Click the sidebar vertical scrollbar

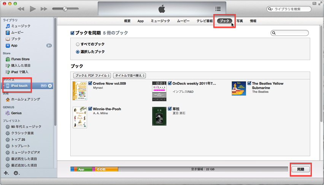[x=55, y=72]
